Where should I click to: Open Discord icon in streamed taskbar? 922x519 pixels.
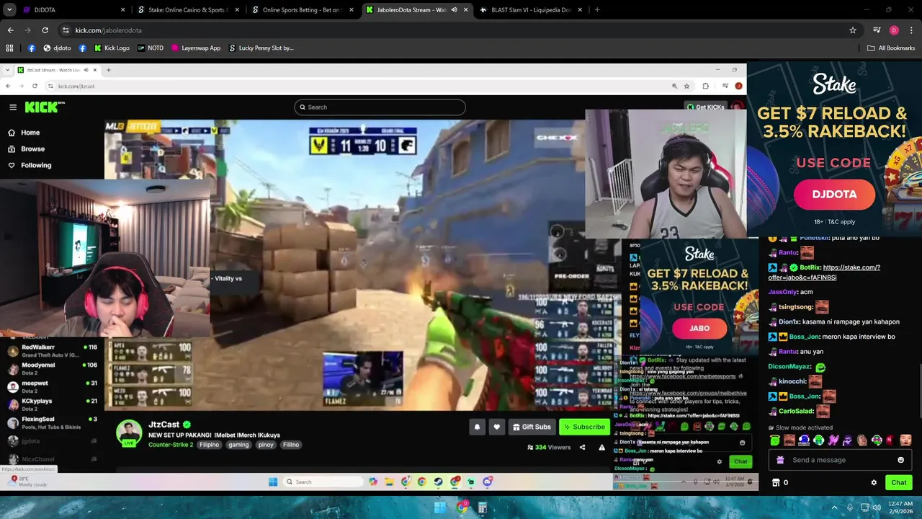click(x=488, y=482)
